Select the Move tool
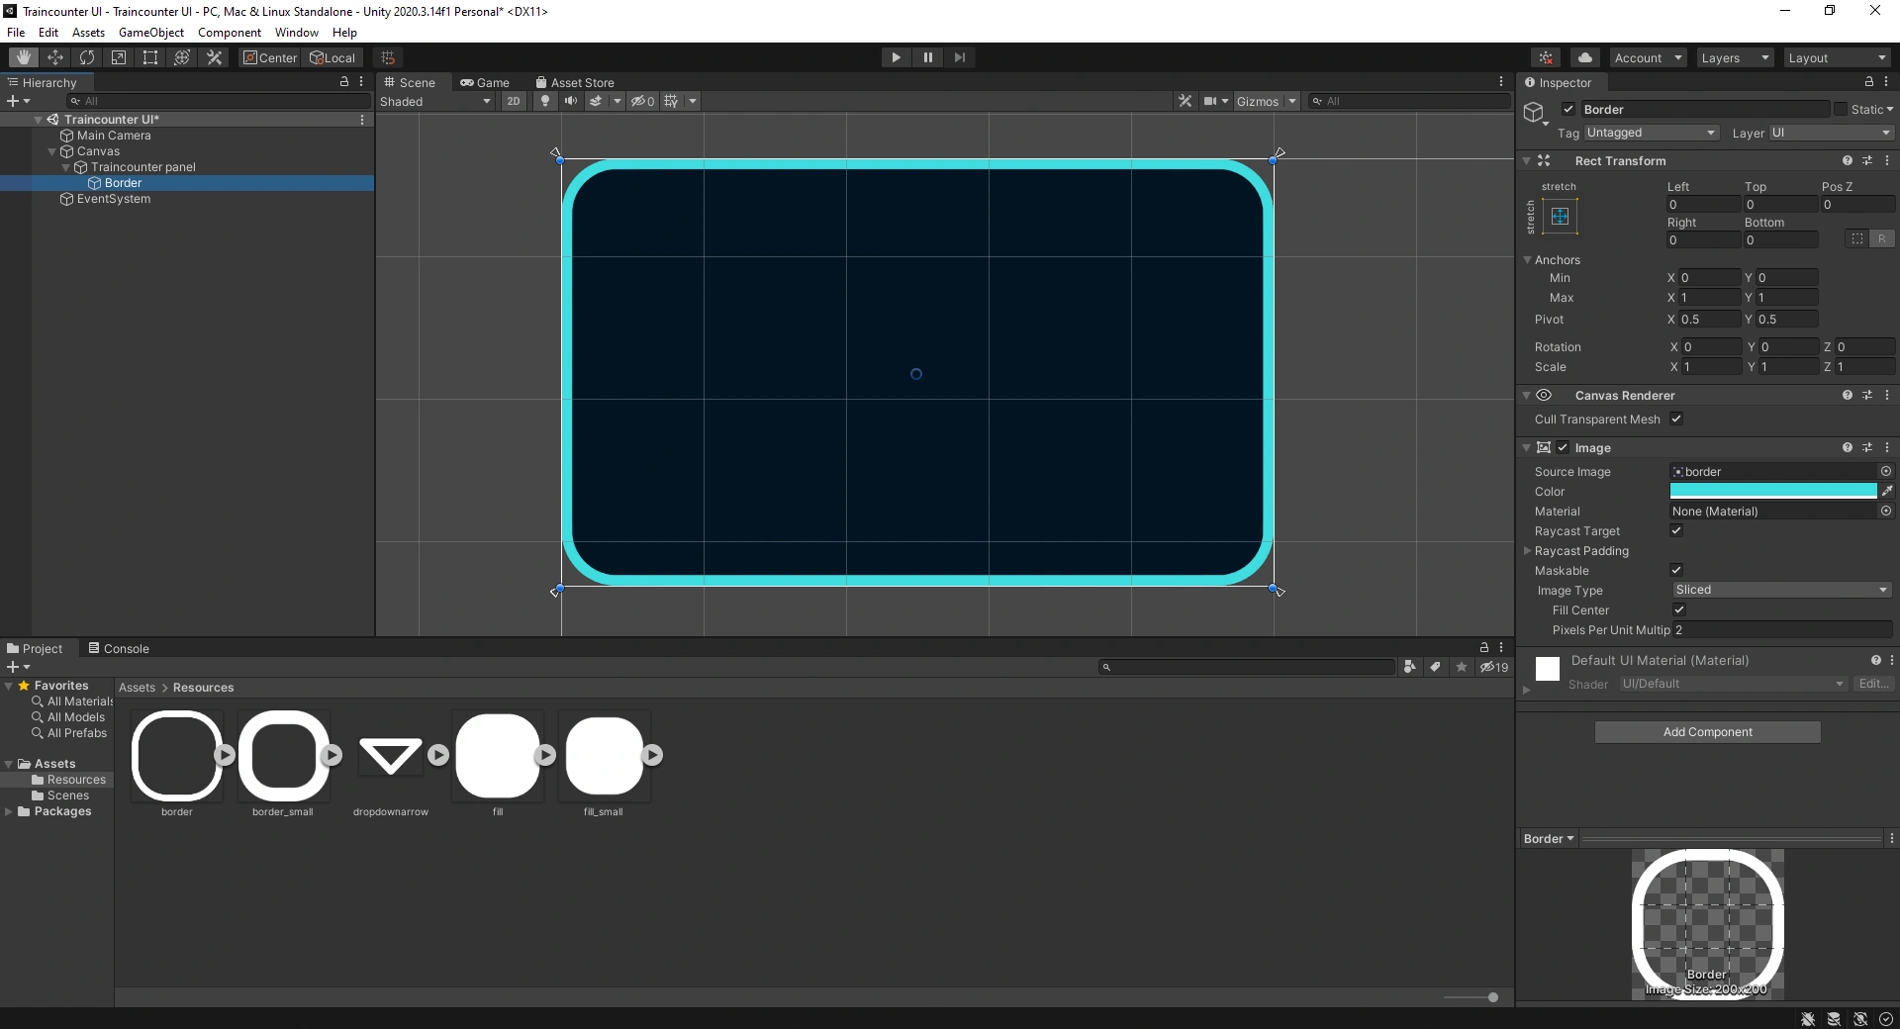The image size is (1900, 1029). [x=55, y=57]
